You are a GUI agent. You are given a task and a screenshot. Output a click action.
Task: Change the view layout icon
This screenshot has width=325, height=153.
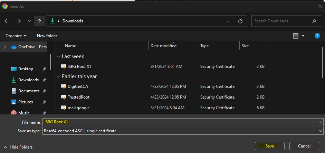point(296,36)
